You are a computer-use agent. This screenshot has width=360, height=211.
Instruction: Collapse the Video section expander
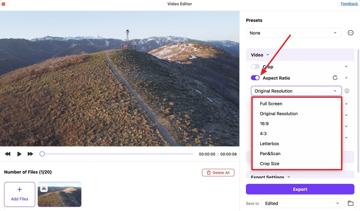pyautogui.click(x=268, y=55)
